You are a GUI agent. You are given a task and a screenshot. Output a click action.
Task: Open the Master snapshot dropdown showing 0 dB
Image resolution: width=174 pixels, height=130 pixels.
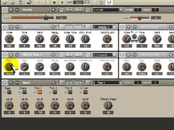click(x=108, y=10)
